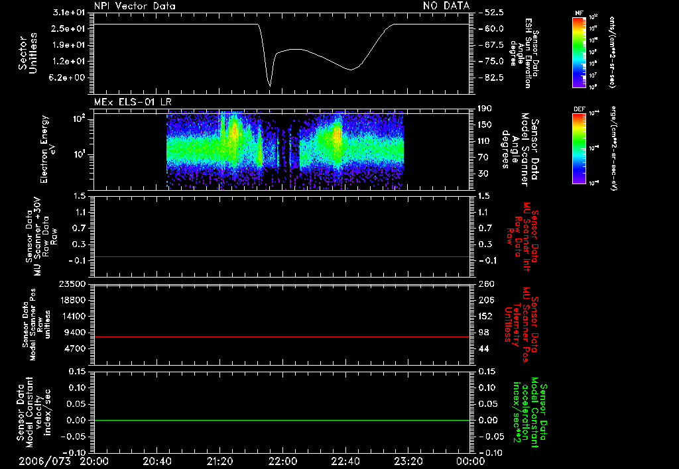Click the red line in Scanner Pos plot
This screenshot has height=469, width=679.
(x=282, y=337)
